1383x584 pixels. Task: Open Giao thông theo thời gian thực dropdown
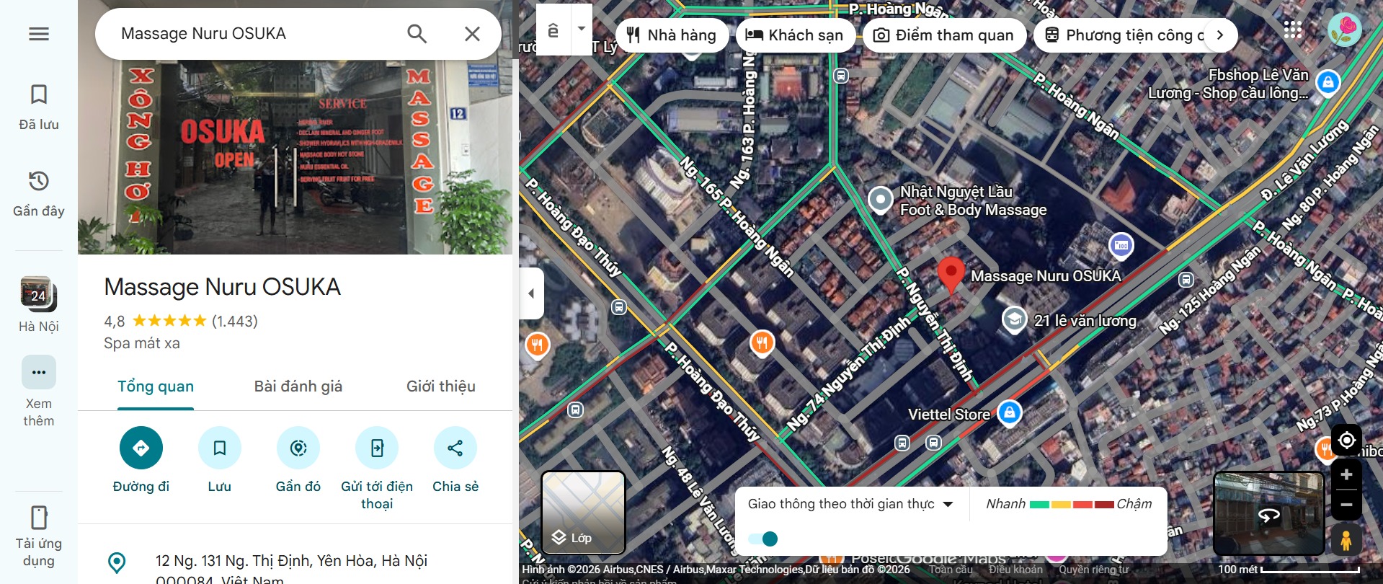[850, 504]
